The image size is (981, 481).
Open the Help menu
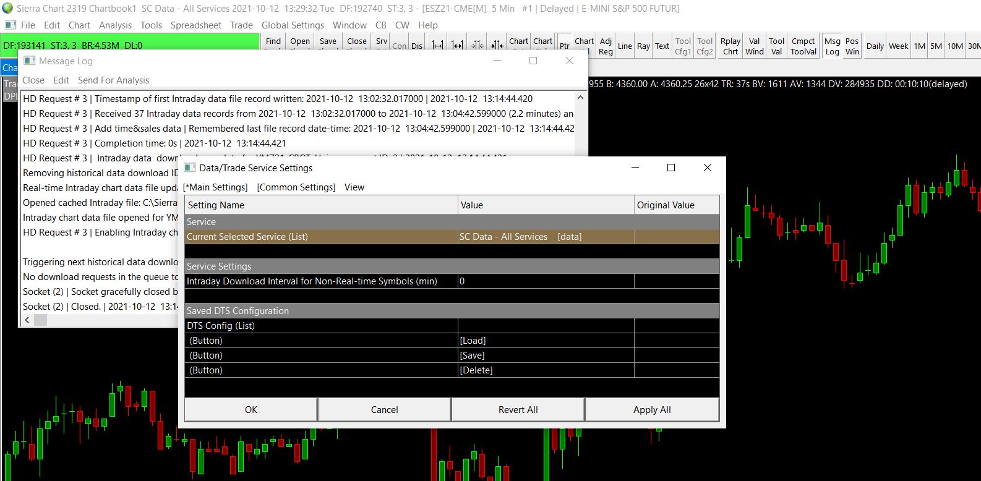pyautogui.click(x=428, y=25)
